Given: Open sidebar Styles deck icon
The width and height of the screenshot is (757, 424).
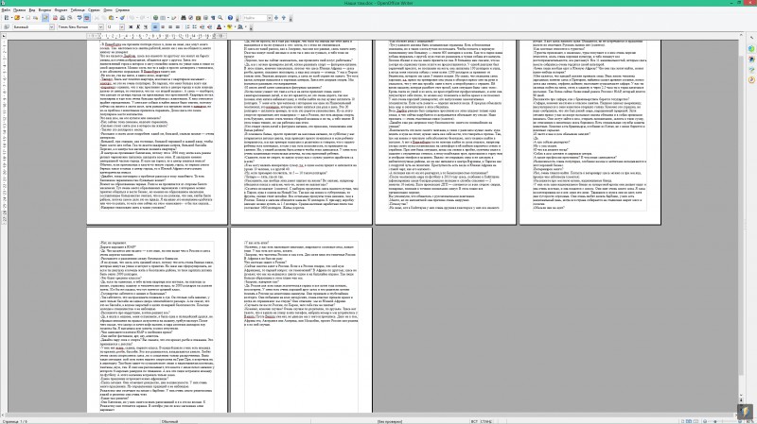Looking at the screenshot, I should [751, 59].
